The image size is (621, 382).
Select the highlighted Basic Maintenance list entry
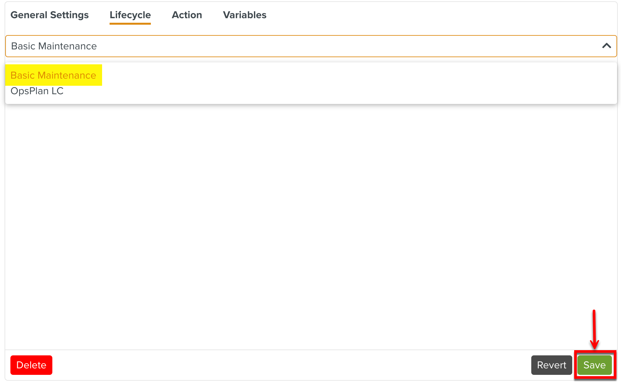point(53,75)
